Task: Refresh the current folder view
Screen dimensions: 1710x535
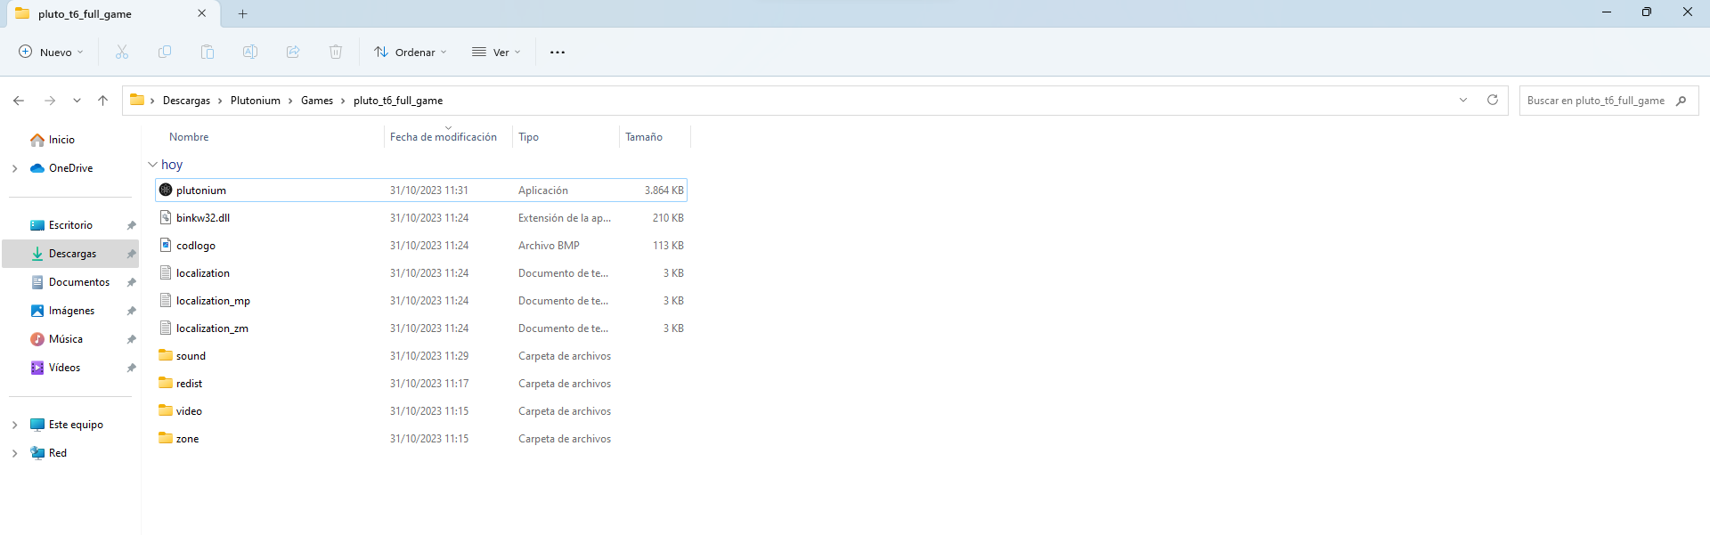Action: pyautogui.click(x=1493, y=100)
